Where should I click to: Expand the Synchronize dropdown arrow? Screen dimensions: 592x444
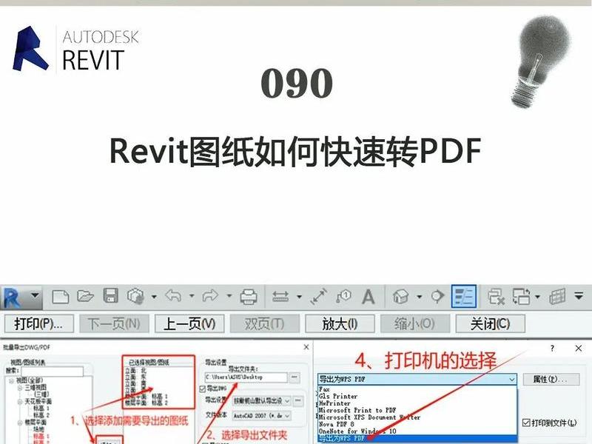[x=154, y=297]
